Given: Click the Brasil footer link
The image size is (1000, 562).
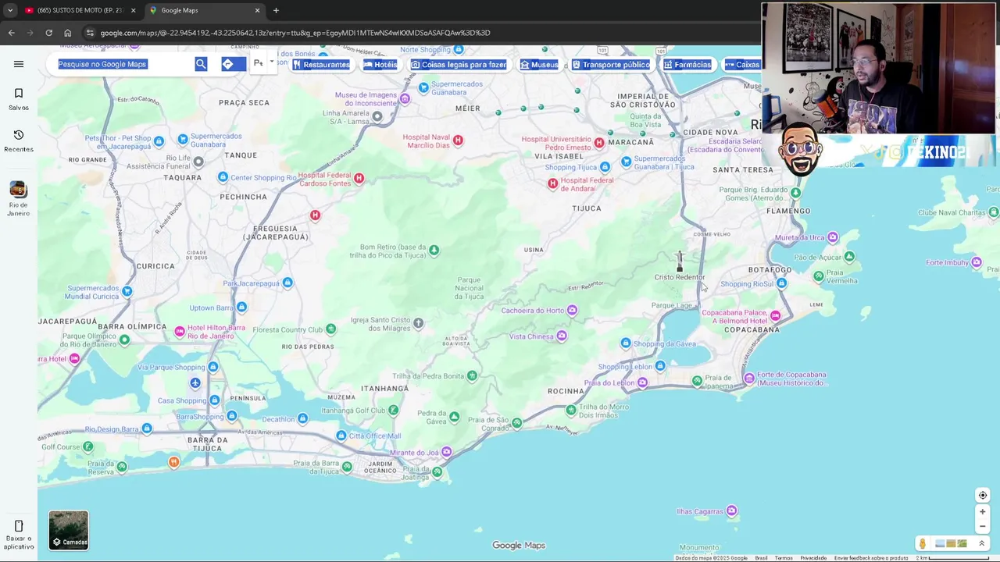Looking at the screenshot, I should (x=761, y=558).
